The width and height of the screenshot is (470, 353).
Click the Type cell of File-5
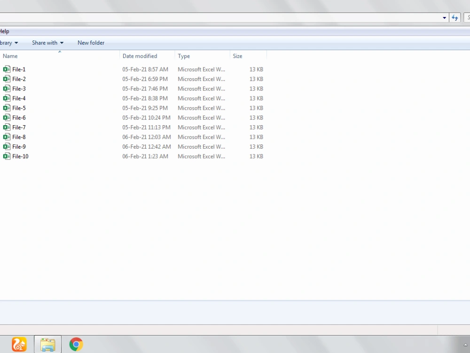click(201, 108)
